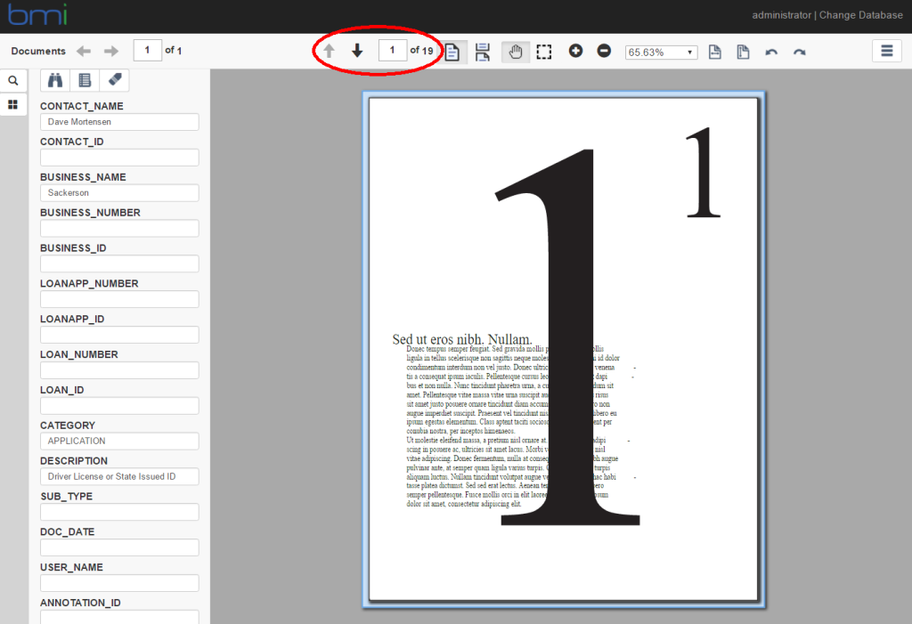The width and height of the screenshot is (912, 624).
Task: Click the previous page up arrow
Action: (x=329, y=52)
